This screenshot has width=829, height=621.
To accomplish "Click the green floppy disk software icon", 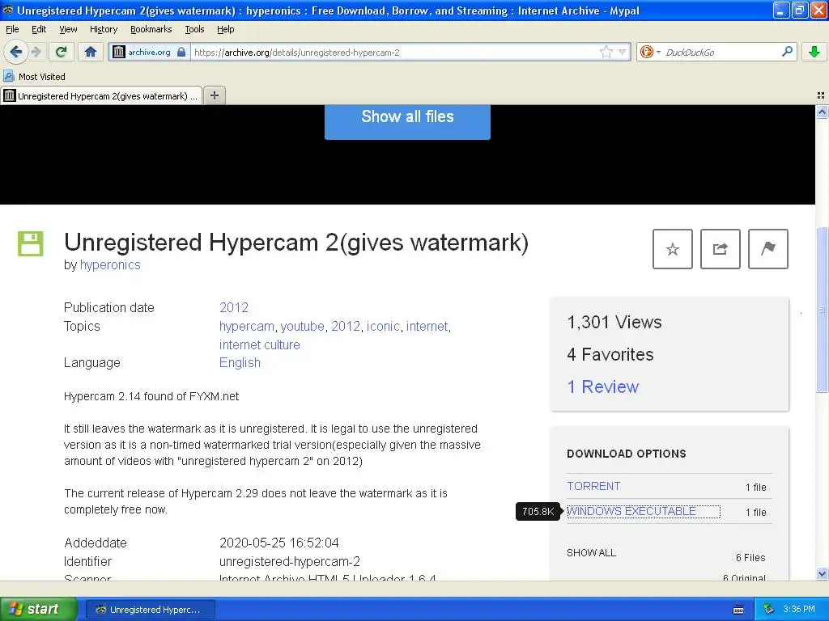I will point(31,243).
